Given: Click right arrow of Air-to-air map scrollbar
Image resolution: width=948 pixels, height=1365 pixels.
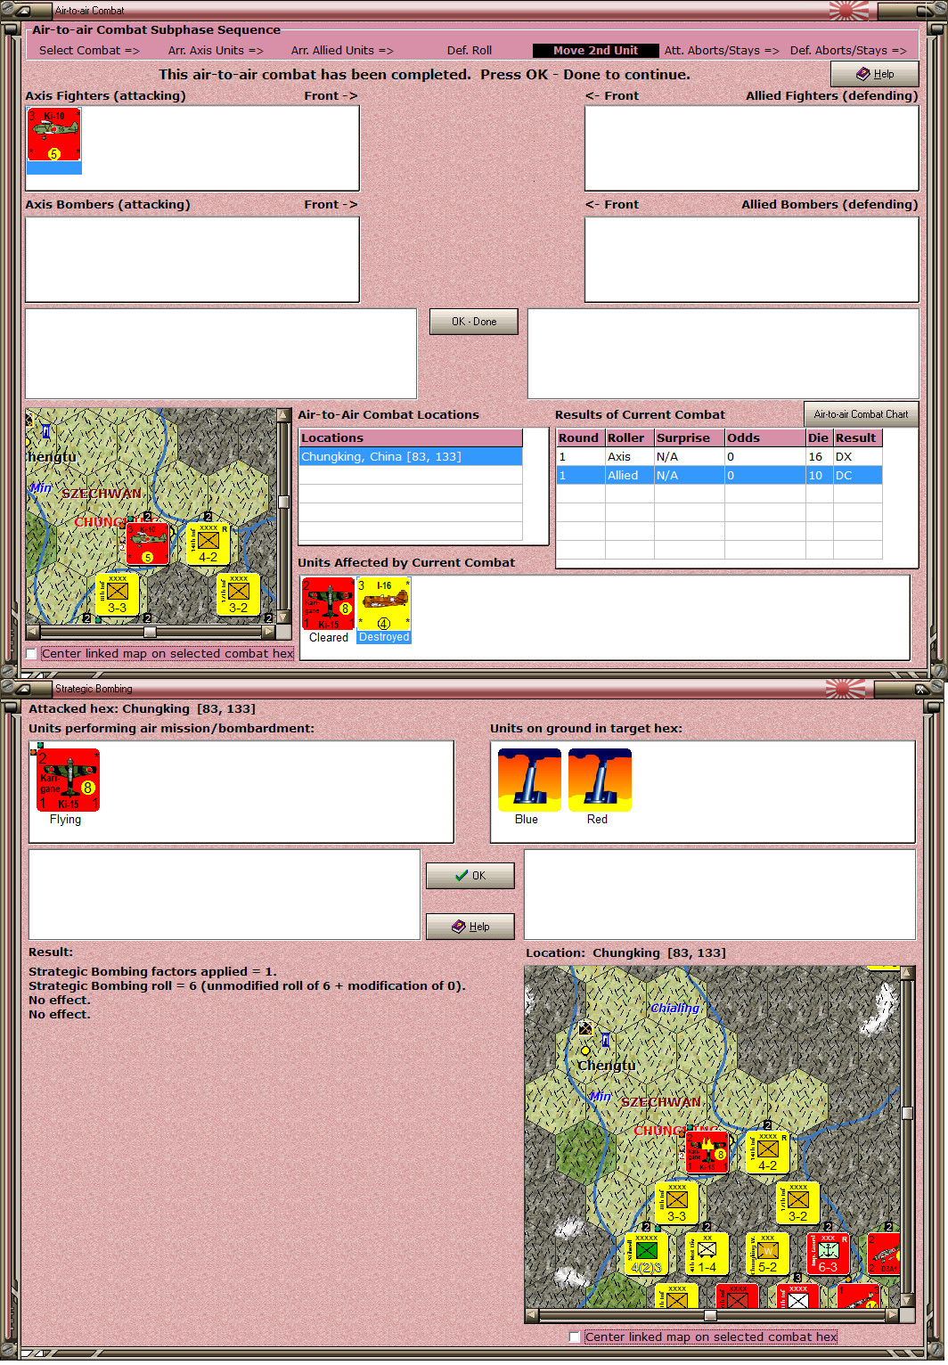Looking at the screenshot, I should (268, 632).
